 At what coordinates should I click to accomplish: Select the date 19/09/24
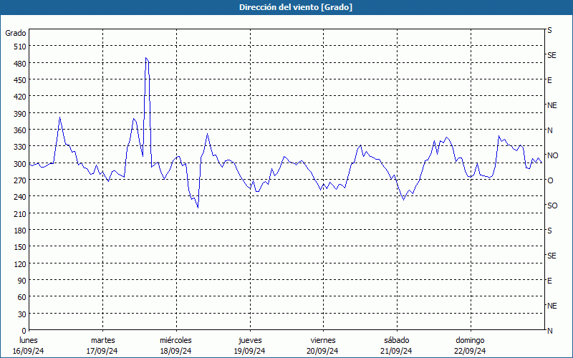[249, 351]
